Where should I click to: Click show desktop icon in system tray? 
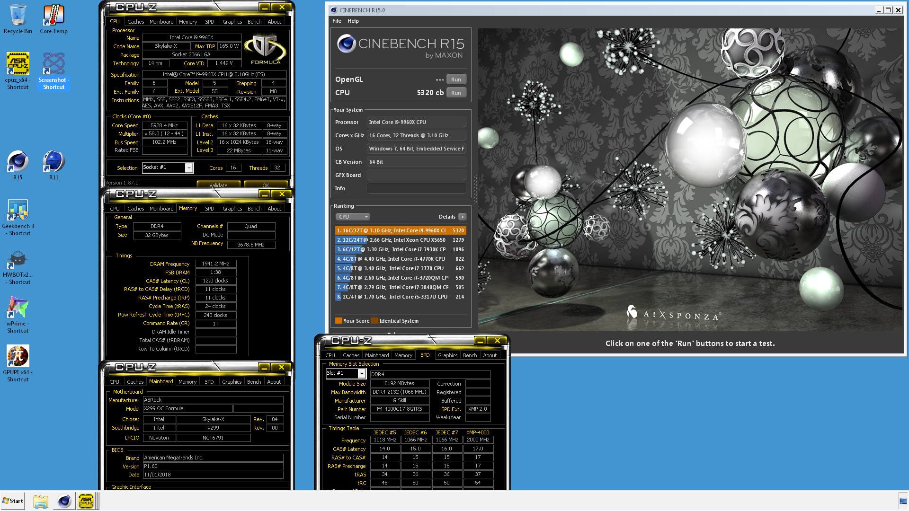(903, 501)
